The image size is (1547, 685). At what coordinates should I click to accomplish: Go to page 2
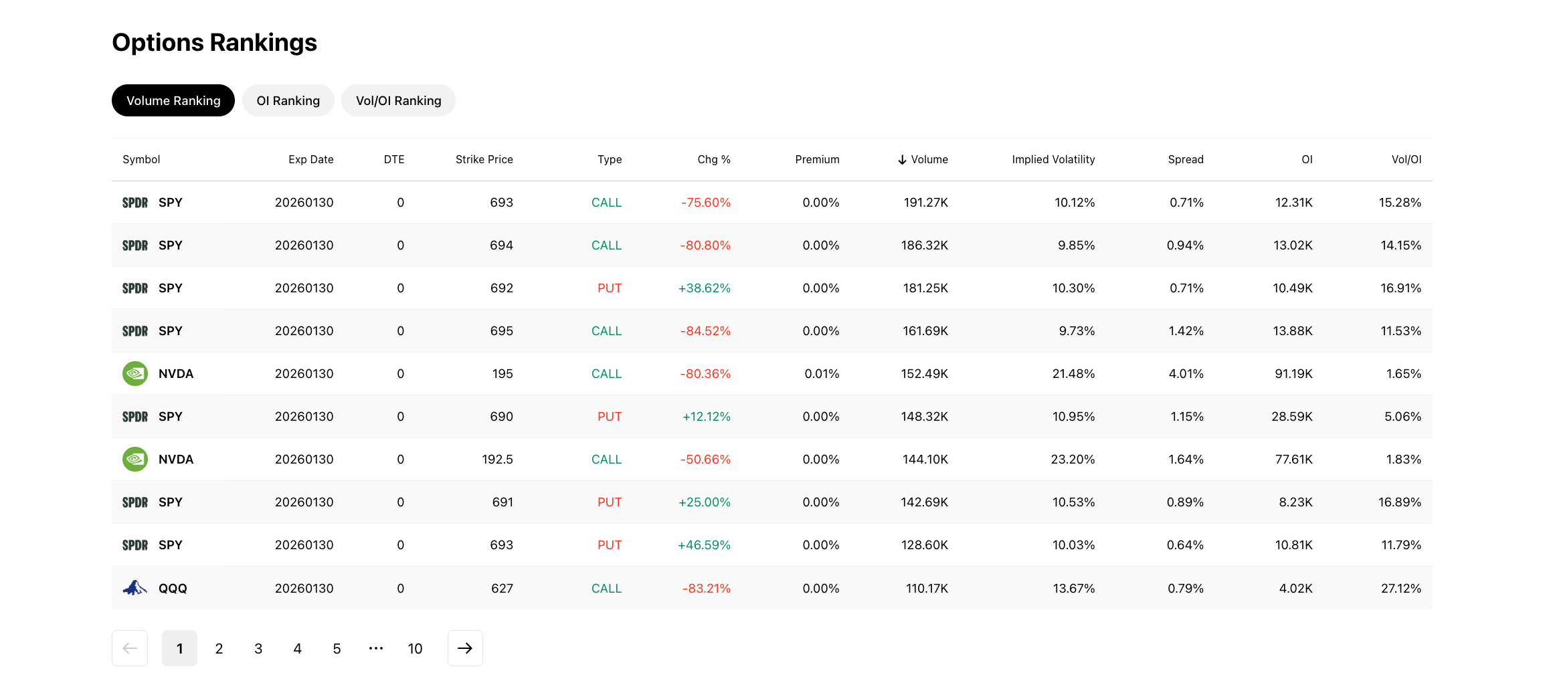tap(219, 648)
